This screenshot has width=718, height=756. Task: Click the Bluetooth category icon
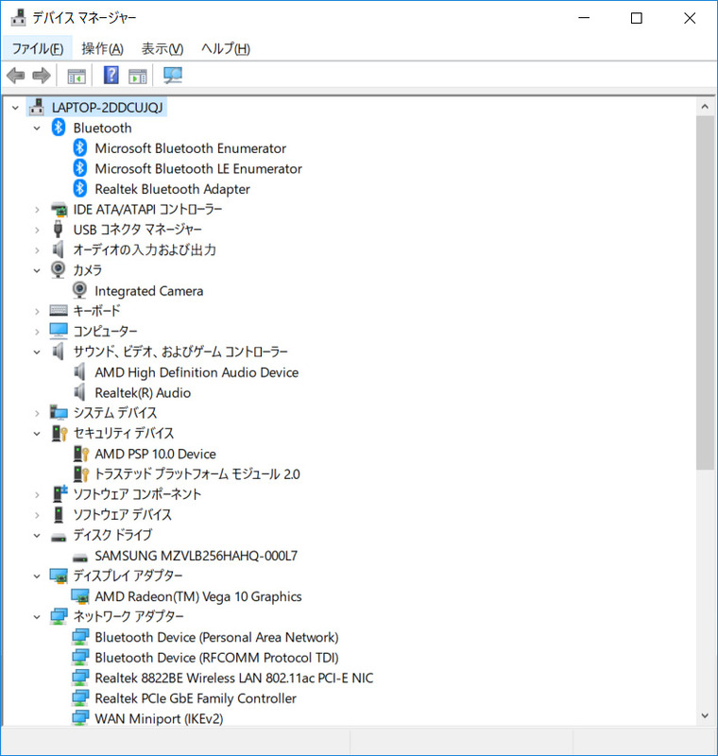pyautogui.click(x=59, y=128)
